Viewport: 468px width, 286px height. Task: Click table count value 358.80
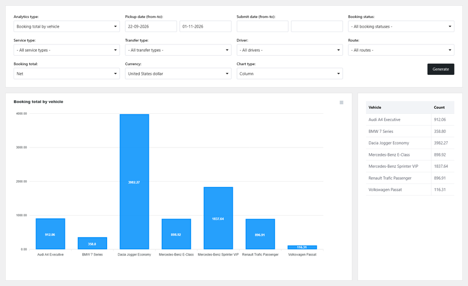coord(440,131)
